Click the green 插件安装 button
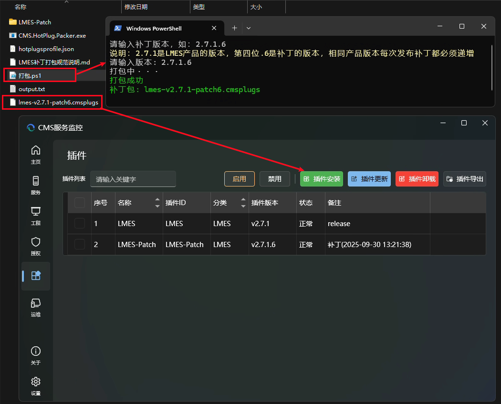The width and height of the screenshot is (501, 404). (322, 179)
